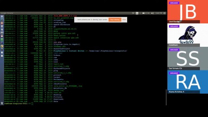Click 'Downloads' directory name
The image size is (208, 117).
click(x=58, y=99)
